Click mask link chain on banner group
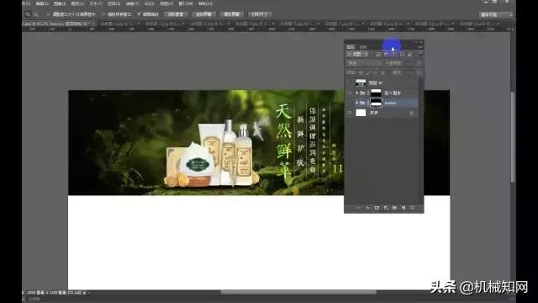The height and width of the screenshot is (303, 538). [368, 103]
